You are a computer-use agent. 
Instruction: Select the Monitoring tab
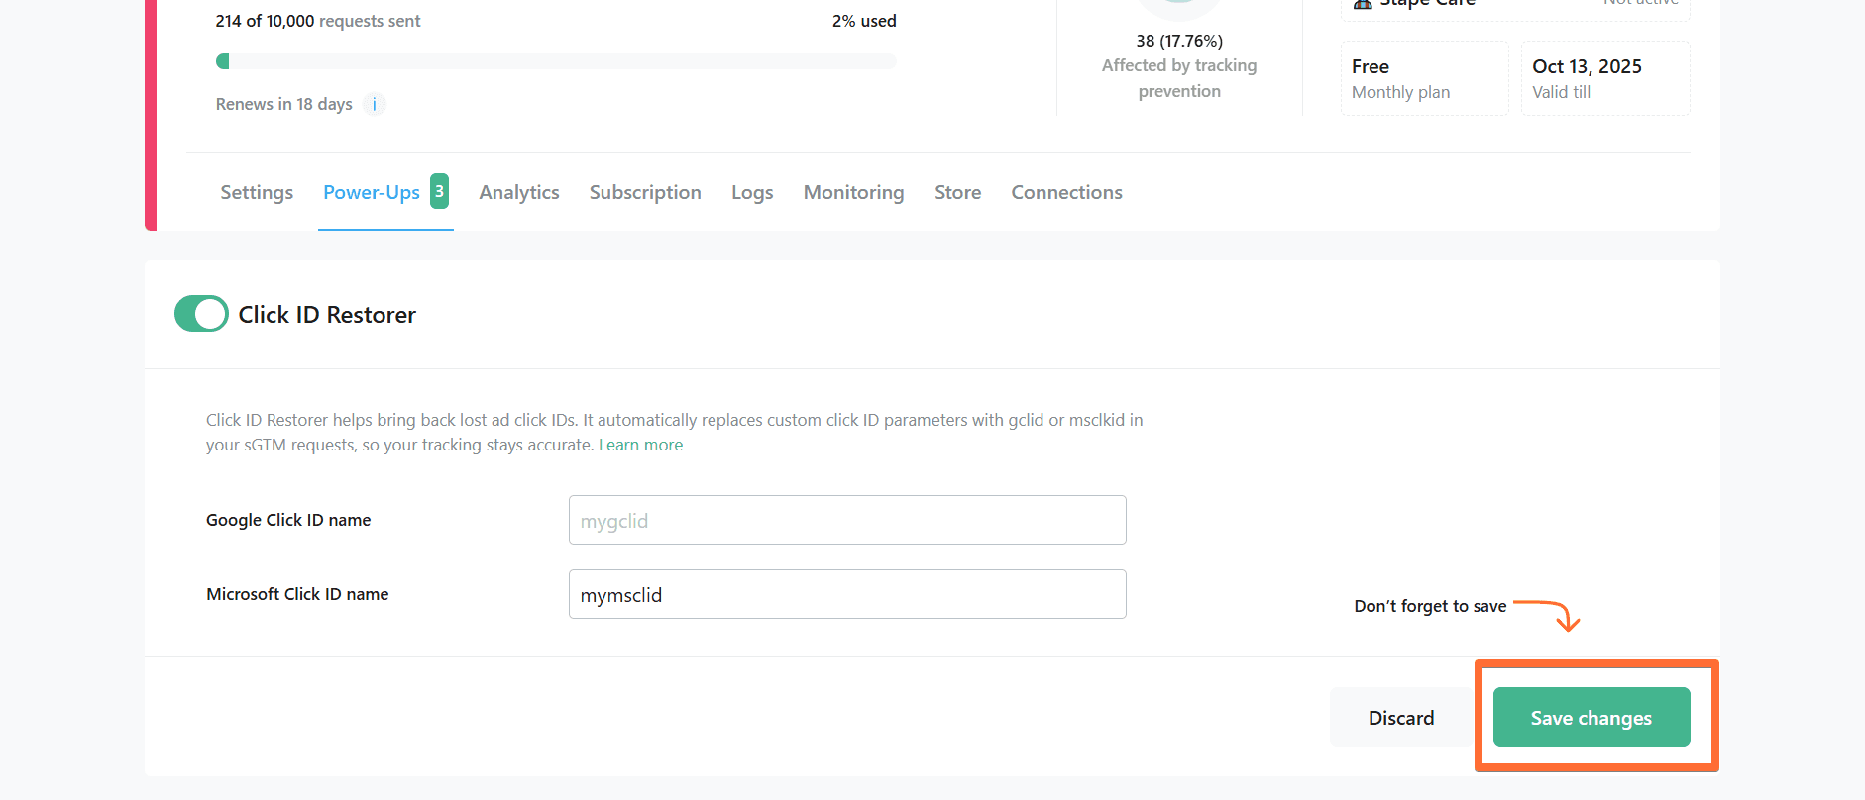[853, 192]
